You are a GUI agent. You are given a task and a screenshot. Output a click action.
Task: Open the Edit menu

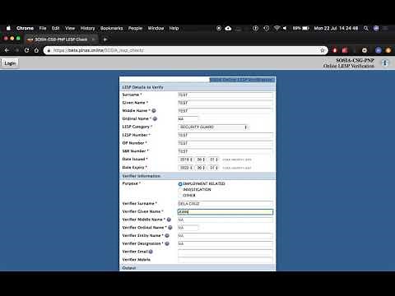[x=56, y=28]
